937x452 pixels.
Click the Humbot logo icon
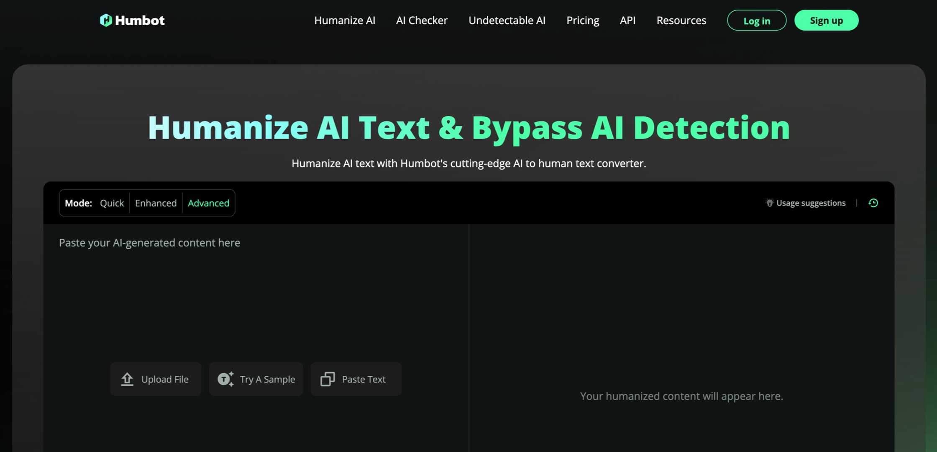(x=106, y=20)
